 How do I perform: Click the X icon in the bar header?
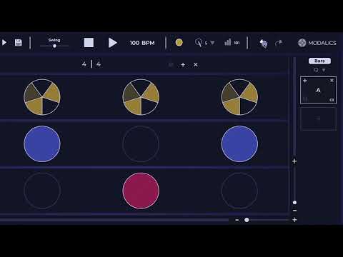[x=196, y=65]
